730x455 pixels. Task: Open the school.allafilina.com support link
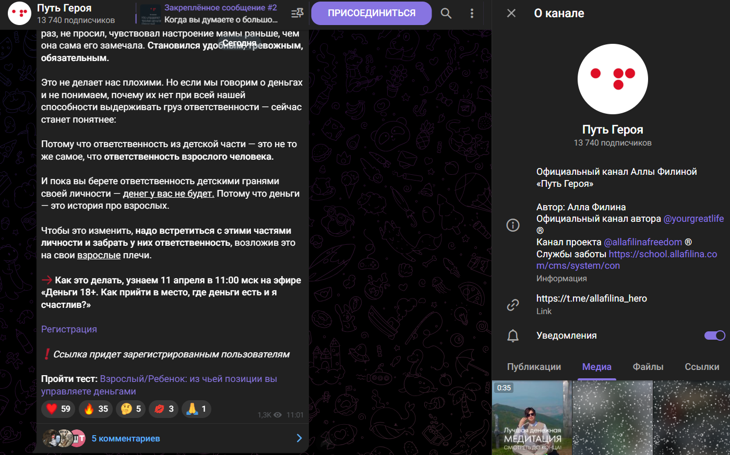click(x=627, y=260)
